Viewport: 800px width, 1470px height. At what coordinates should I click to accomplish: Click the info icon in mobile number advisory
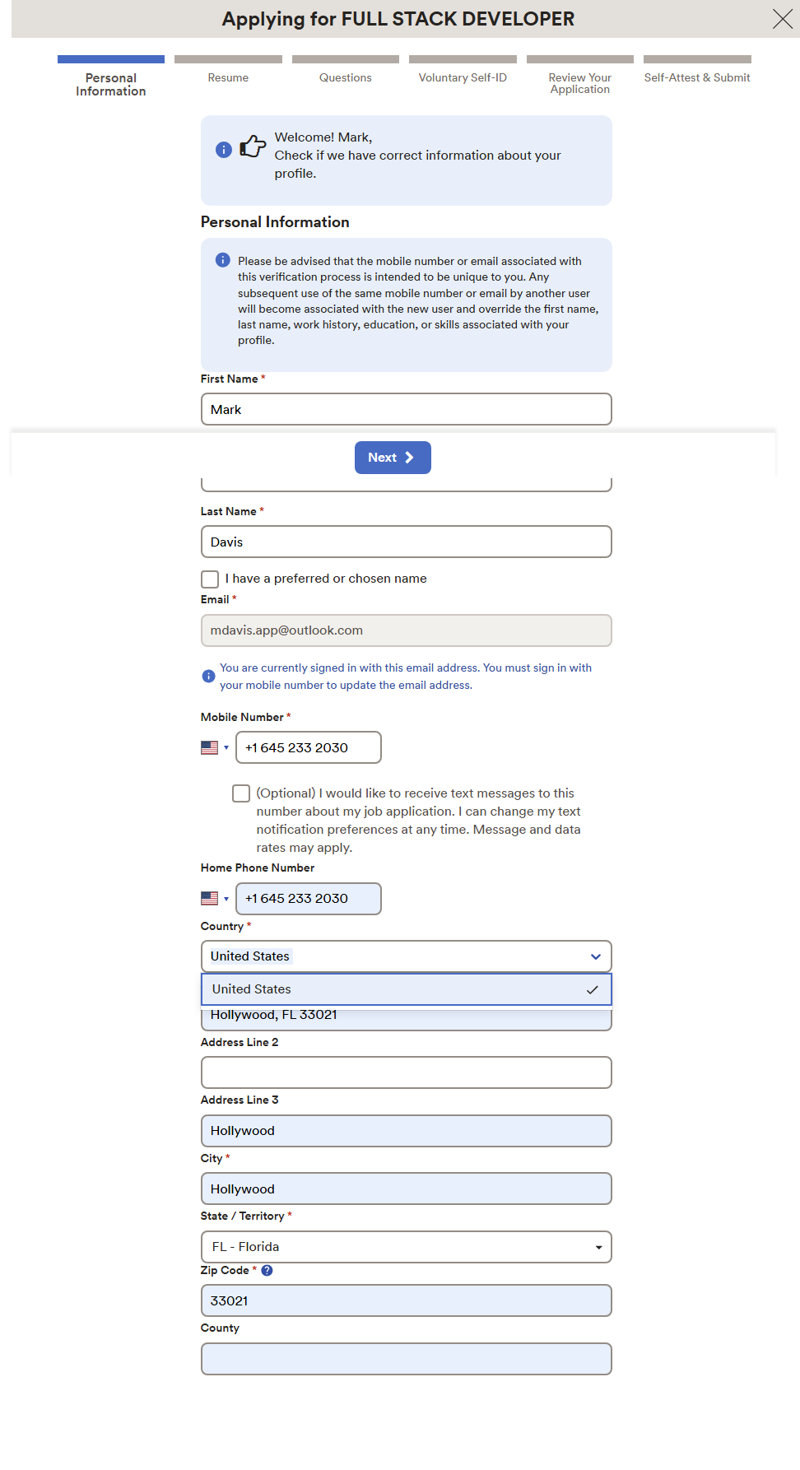coord(222,260)
